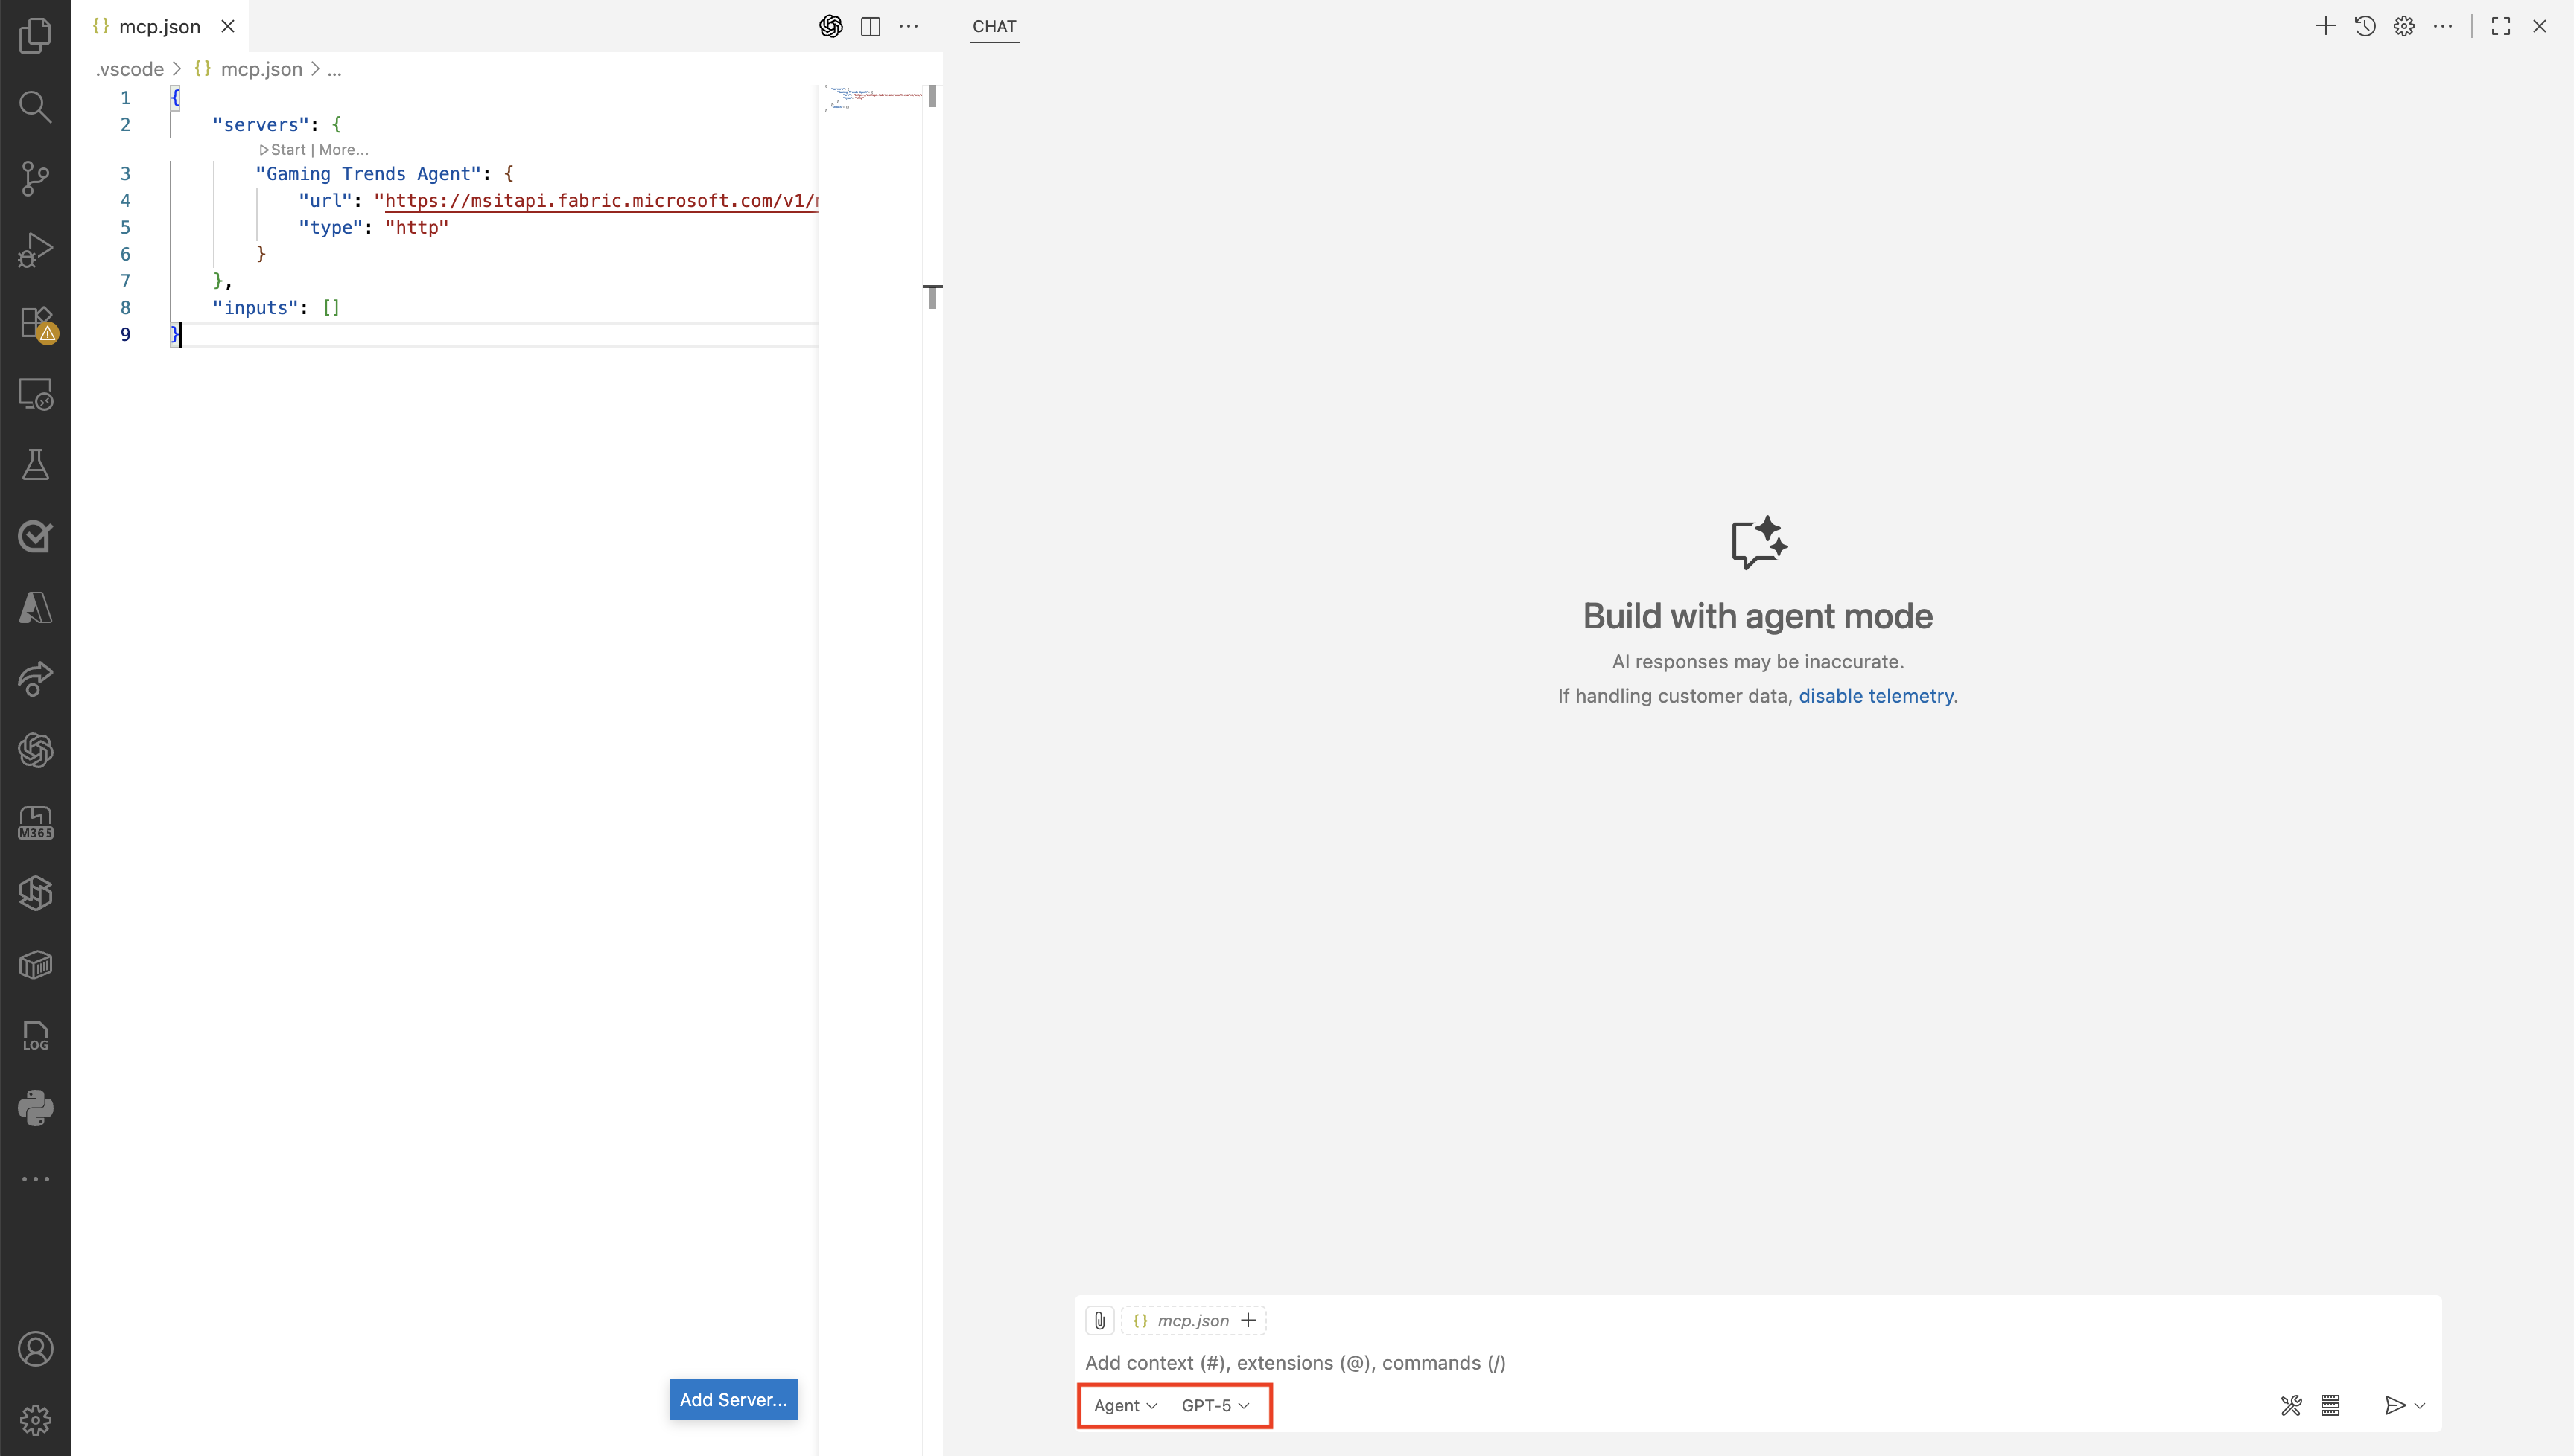Select the CHAT panel tab
Screen dimensions: 2574x1456
pyautogui.click(x=994, y=27)
